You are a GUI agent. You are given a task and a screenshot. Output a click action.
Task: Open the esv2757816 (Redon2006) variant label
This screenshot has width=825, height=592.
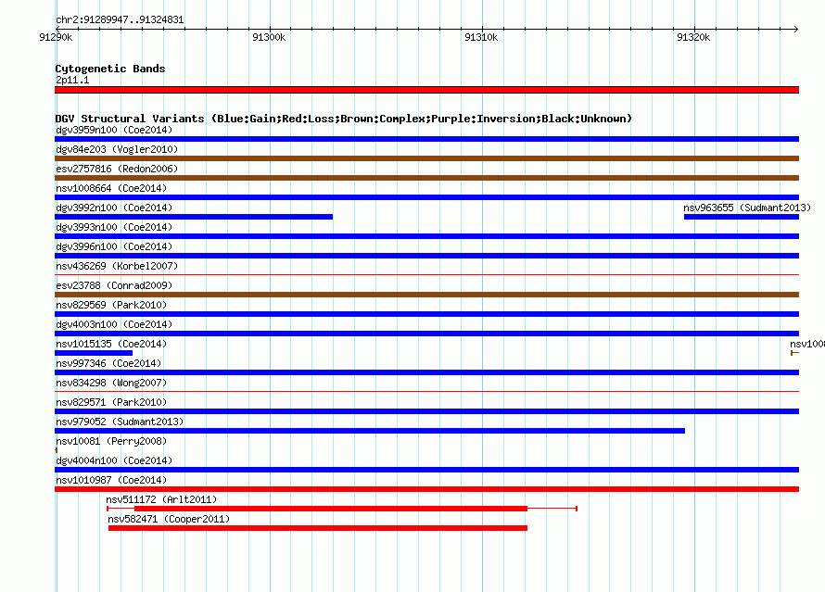(x=117, y=169)
